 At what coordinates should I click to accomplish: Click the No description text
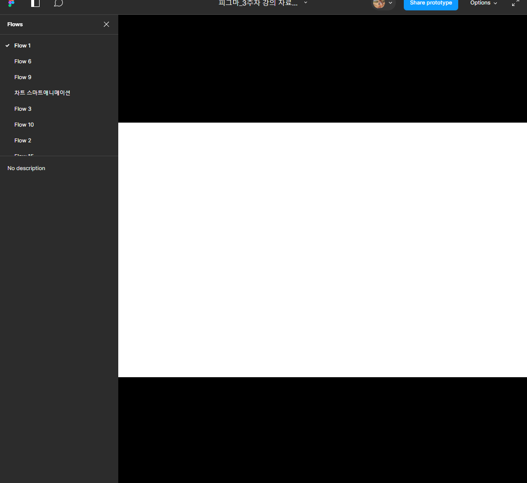click(x=26, y=168)
